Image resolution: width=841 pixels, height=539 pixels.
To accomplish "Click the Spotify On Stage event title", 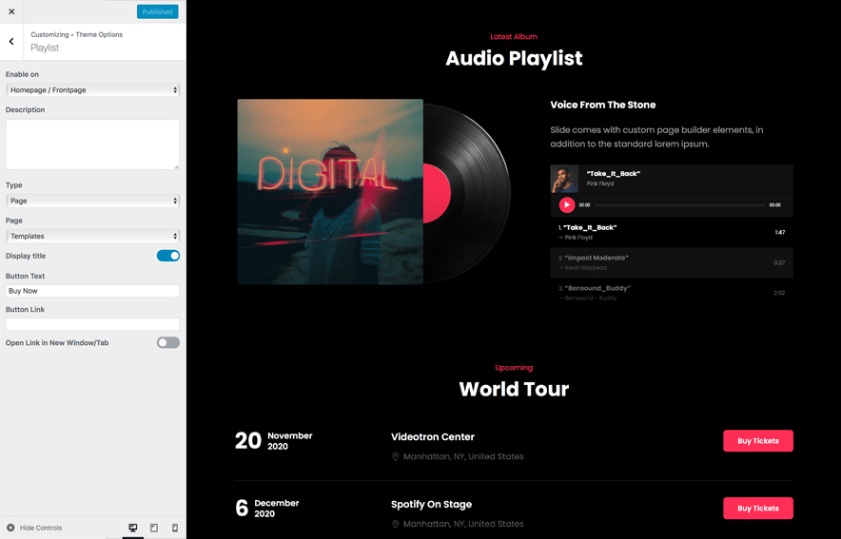I will pyautogui.click(x=431, y=504).
